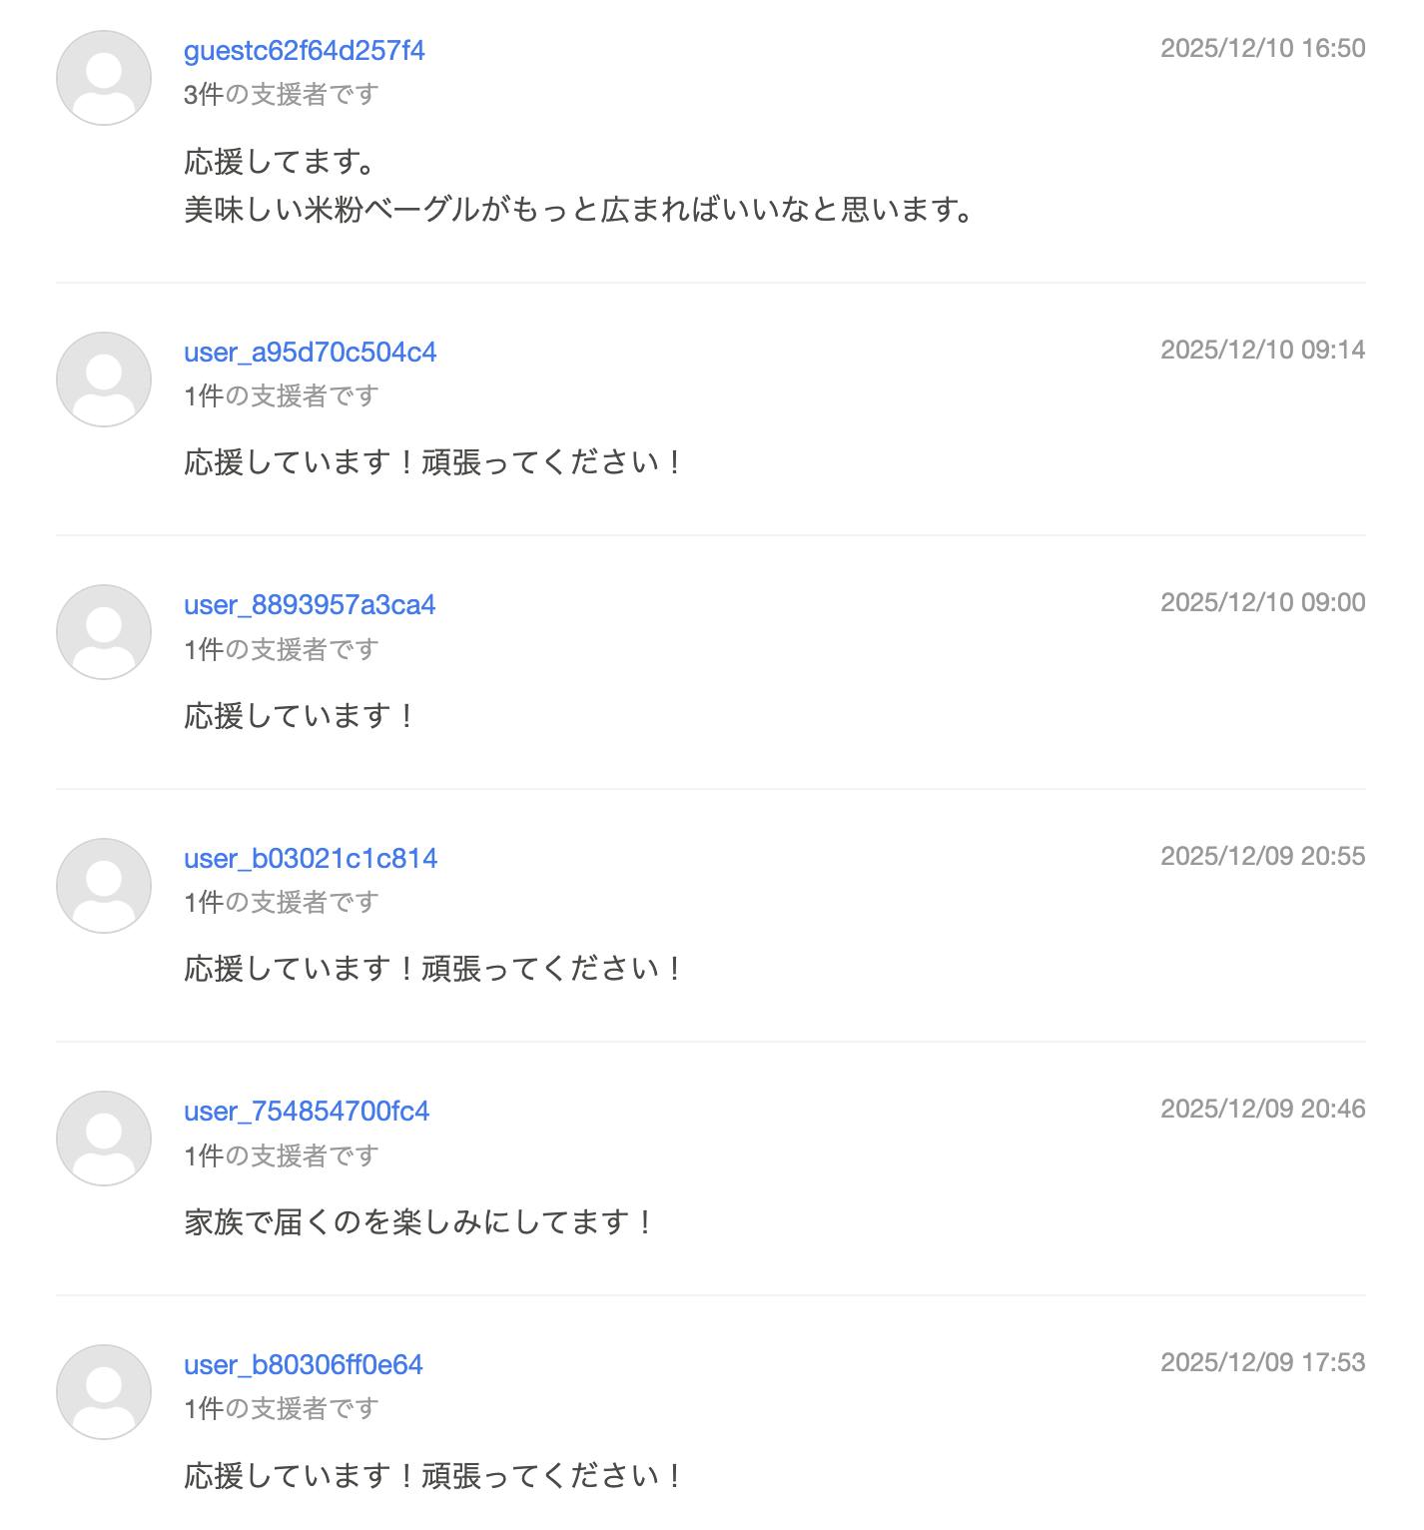Click the timestamp 2025/12/09 20:55

click(1263, 855)
